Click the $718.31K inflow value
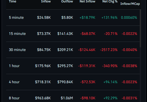This screenshot has width=147, height=102. (x=43, y=82)
